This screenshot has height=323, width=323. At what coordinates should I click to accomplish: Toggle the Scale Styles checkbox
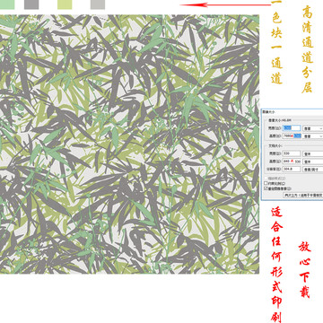[266, 179]
